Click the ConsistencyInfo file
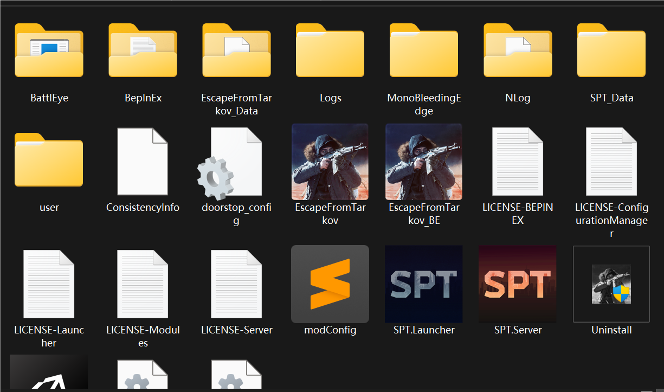The height and width of the screenshot is (392, 664). (x=143, y=162)
